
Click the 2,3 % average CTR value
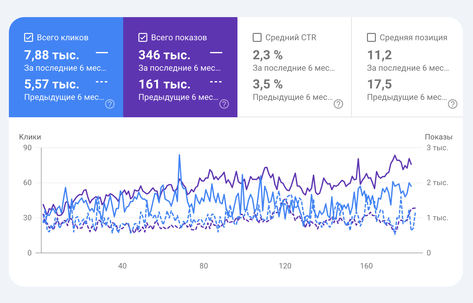click(268, 55)
